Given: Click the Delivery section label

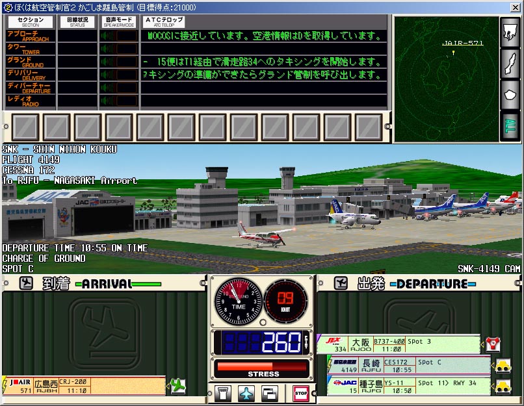Looking at the screenshot, I should (x=31, y=75).
